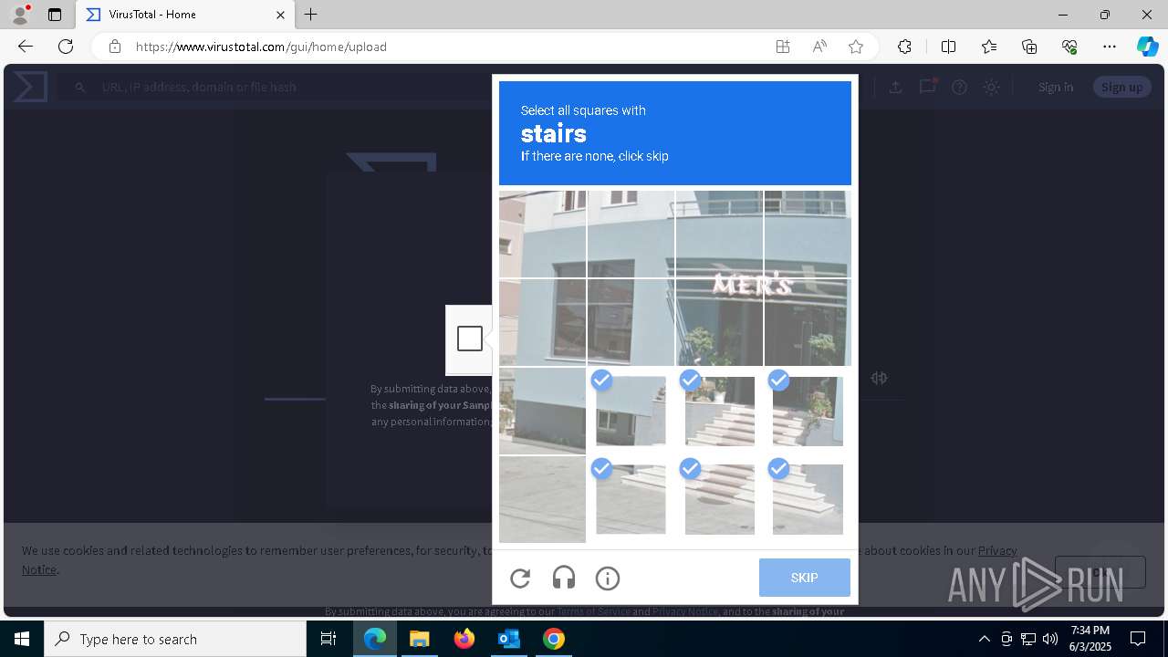Open Copilot sidebar icon
Image resolution: width=1168 pixels, height=657 pixels.
click(x=1147, y=47)
